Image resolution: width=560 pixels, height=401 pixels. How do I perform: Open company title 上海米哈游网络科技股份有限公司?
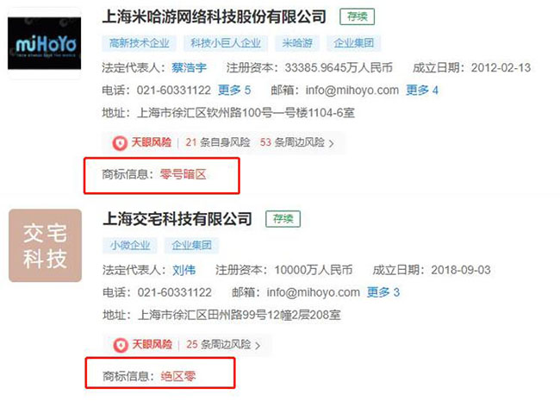[x=215, y=16]
